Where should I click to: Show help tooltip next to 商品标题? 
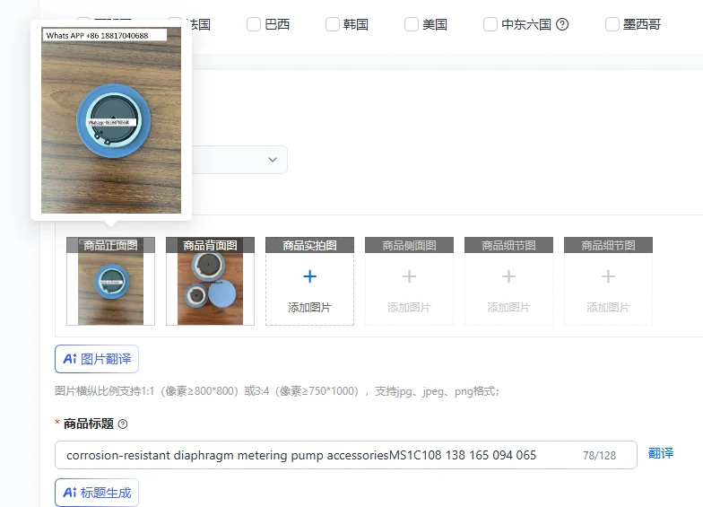122,424
